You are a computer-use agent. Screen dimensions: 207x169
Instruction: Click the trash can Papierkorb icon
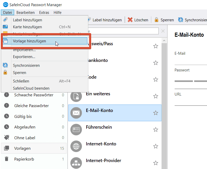[6, 159]
